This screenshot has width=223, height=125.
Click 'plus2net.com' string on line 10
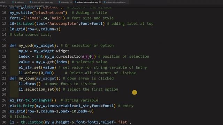click(49, 12)
